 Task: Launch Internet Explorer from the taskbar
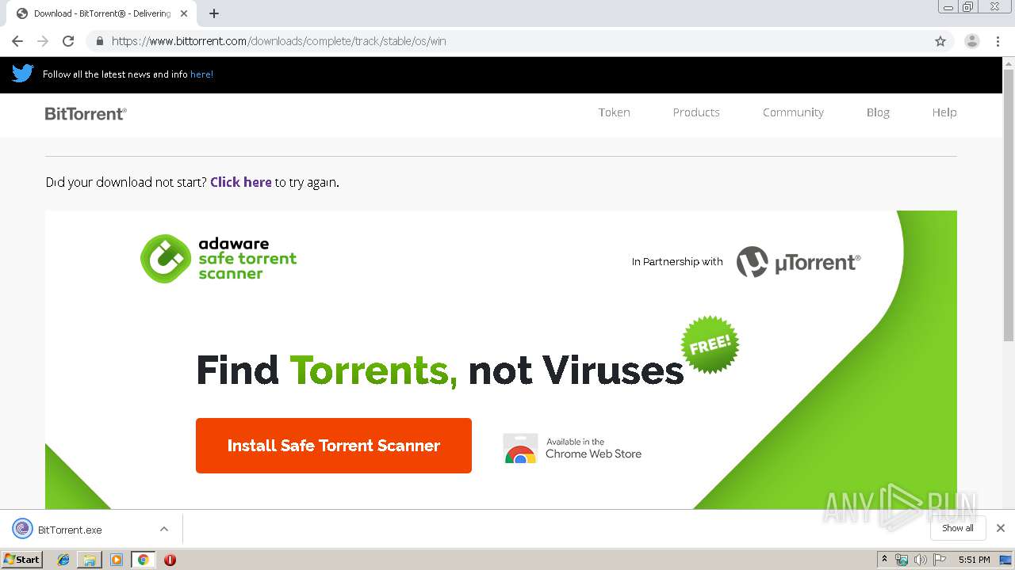click(63, 560)
